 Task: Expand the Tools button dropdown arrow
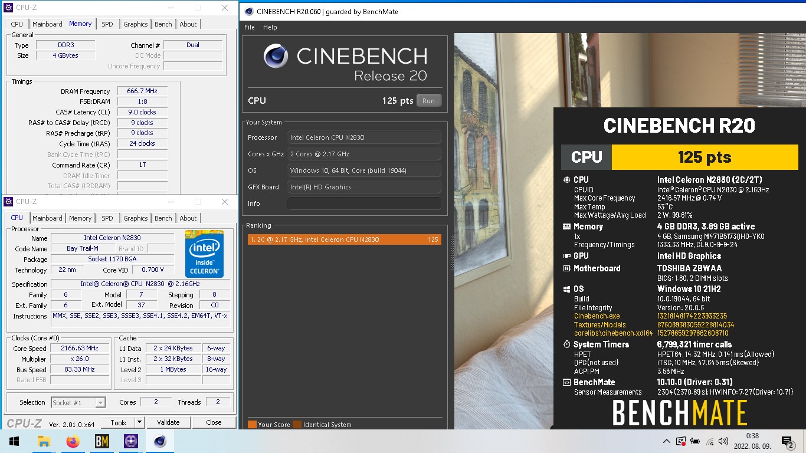pos(139,422)
